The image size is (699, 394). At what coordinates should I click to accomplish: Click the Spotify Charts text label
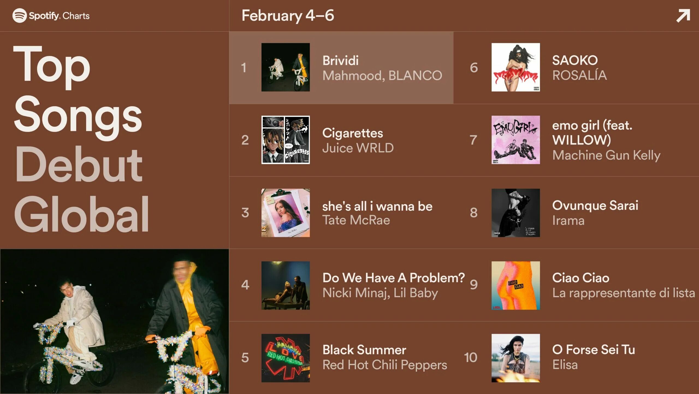[59, 16]
